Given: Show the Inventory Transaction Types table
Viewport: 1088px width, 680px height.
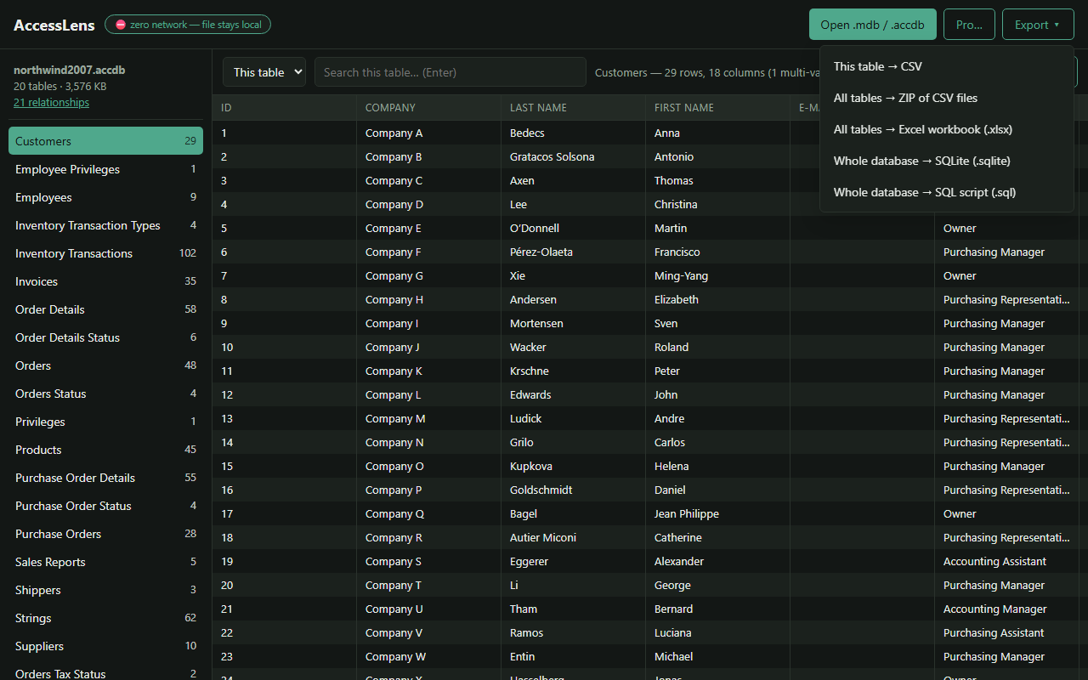Looking at the screenshot, I should click(105, 225).
